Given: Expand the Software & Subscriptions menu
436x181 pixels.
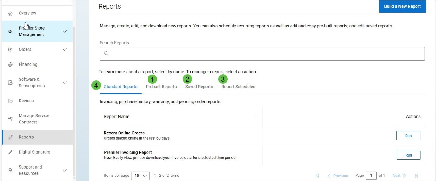Looking at the screenshot, I should tap(64, 82).
